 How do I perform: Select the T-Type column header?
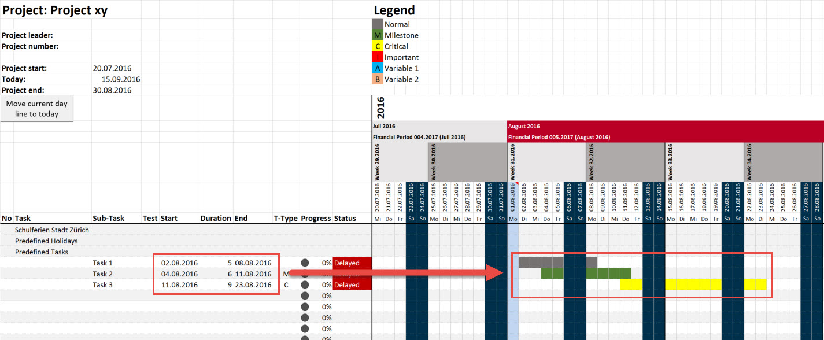tap(286, 219)
